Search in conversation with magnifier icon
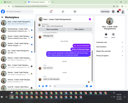Screen dimensions: 128x103 click(113, 34)
